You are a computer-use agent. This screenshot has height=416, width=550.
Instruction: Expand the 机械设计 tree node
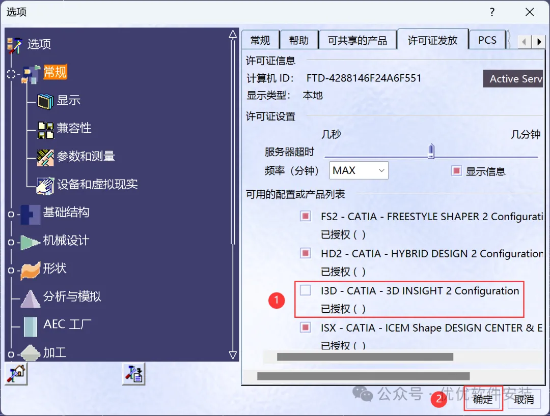click(x=11, y=242)
